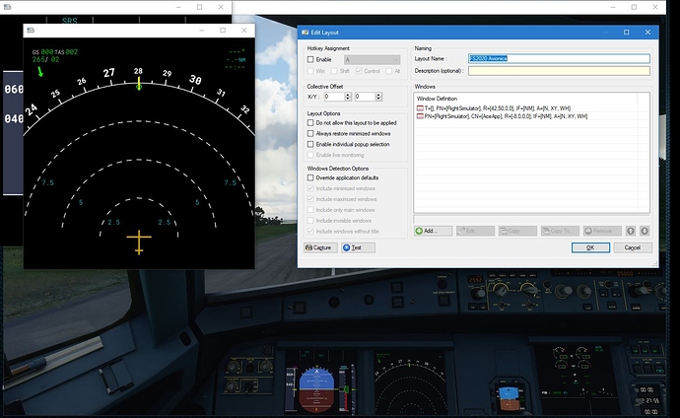Viewport: 680px width, 418px height.
Task: Use the Y offset spinner arrows
Action: [378, 97]
